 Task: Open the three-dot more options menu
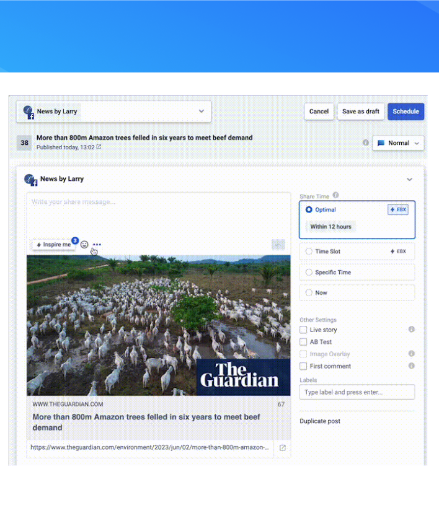[97, 245]
